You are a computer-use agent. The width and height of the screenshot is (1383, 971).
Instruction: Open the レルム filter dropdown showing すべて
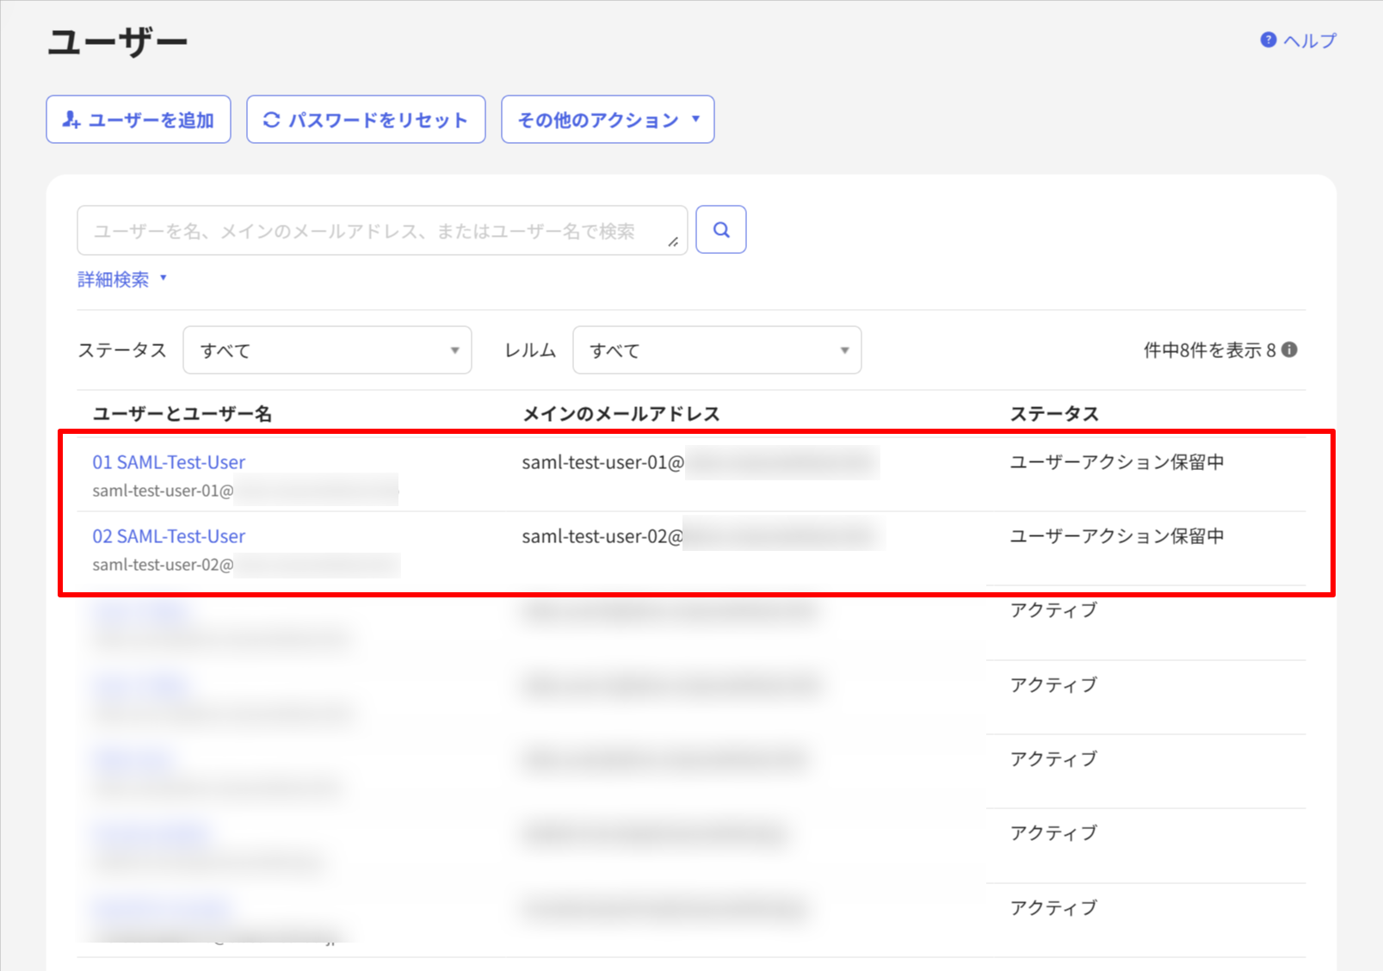point(717,349)
